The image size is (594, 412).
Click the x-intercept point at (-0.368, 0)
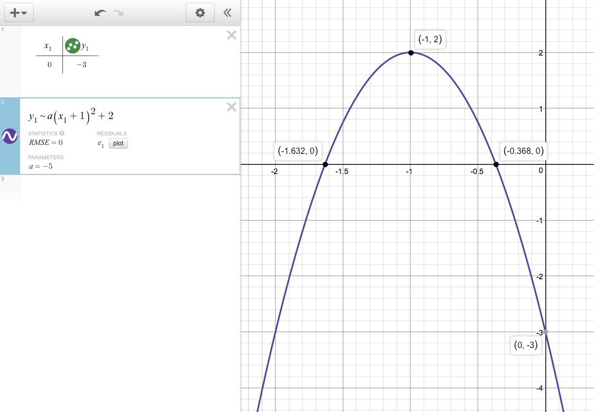(496, 164)
